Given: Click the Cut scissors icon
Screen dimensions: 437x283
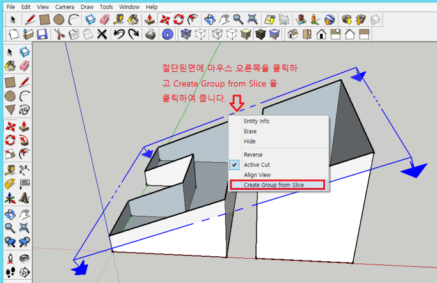Looking at the screenshot, I should pos(60,34).
